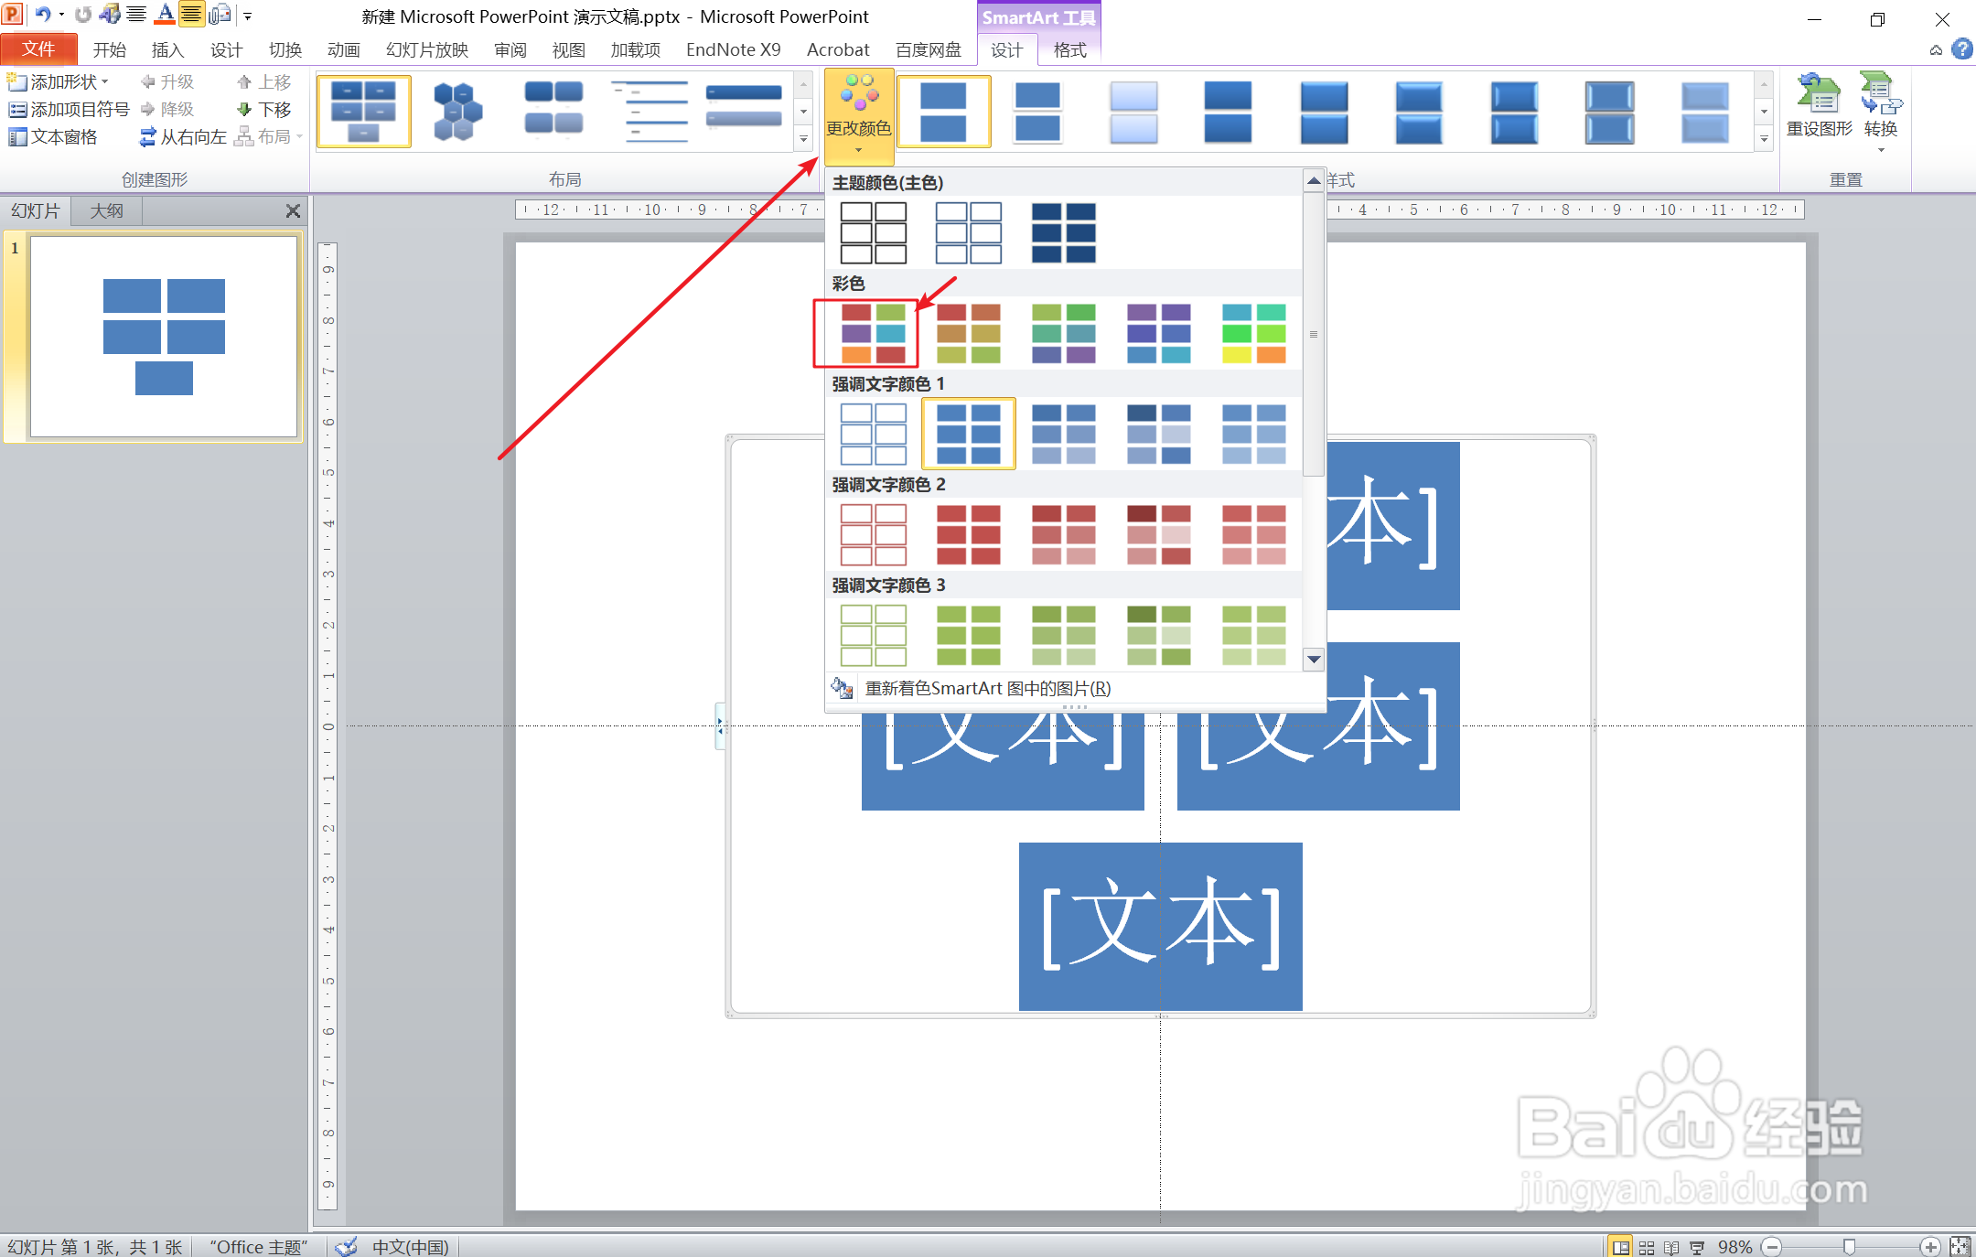Click Add Bullet (添加项目符号) icon
This screenshot has height=1257, width=1976.
coord(17,110)
